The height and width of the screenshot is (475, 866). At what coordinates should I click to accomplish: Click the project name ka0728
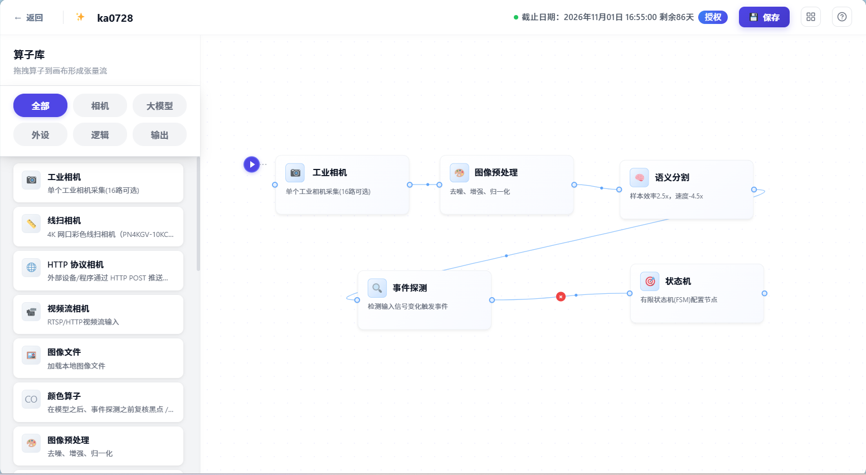coord(115,18)
